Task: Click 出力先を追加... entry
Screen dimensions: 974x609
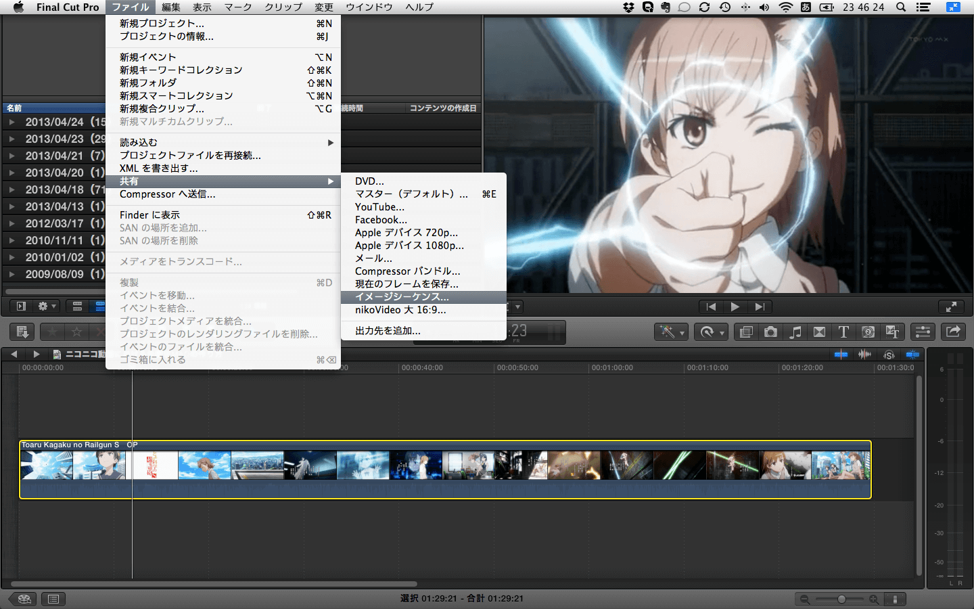Action: pyautogui.click(x=424, y=331)
